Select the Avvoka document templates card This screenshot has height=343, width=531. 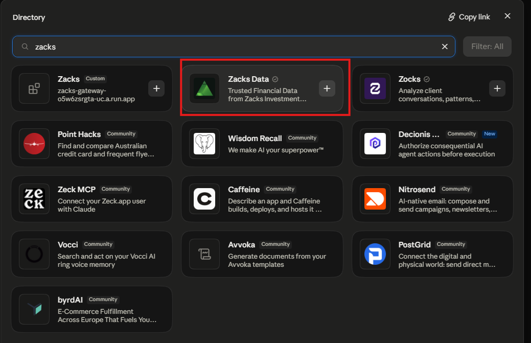coord(262,254)
